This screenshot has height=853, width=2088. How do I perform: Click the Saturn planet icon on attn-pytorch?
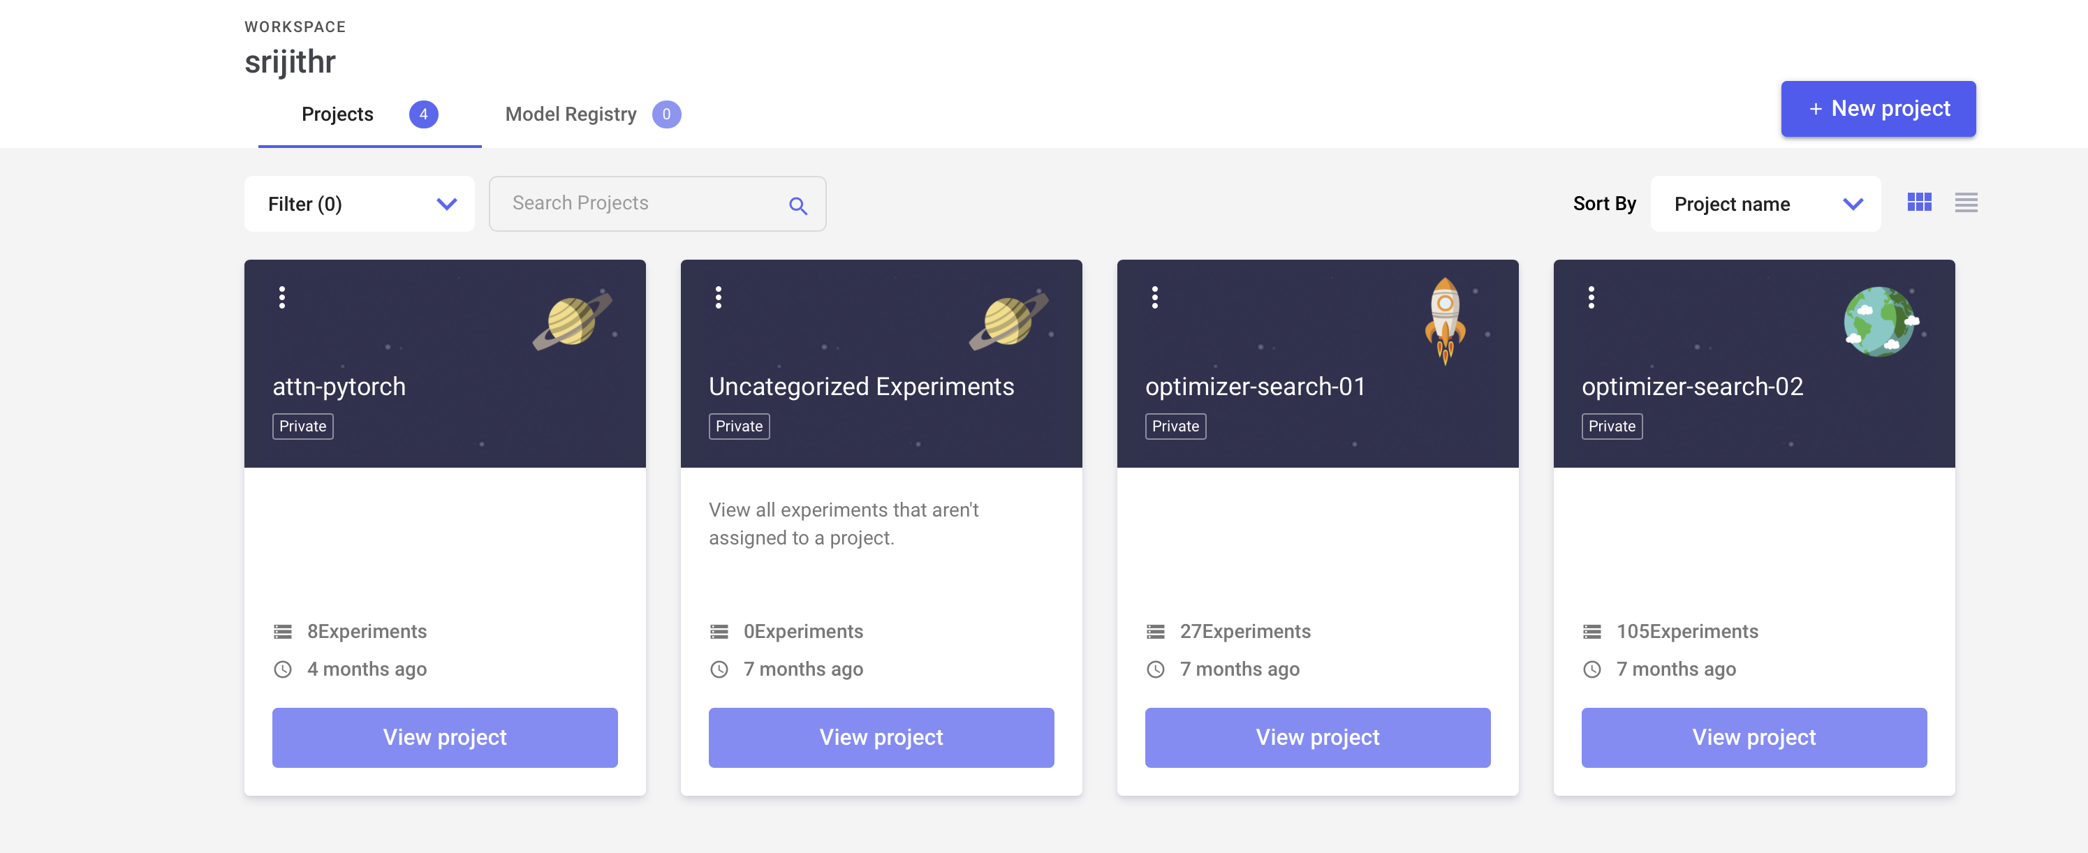coord(572,320)
